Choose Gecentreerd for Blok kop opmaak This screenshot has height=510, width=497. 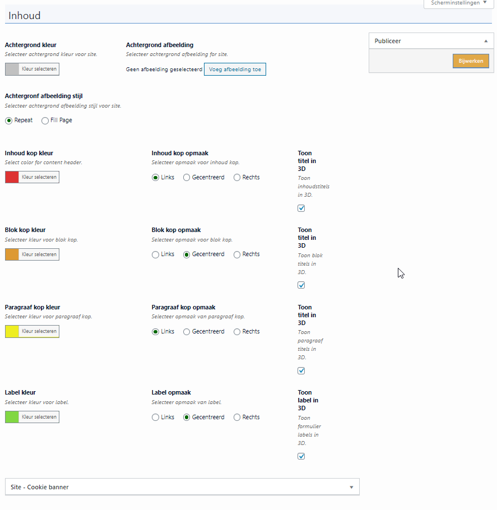pyautogui.click(x=187, y=254)
